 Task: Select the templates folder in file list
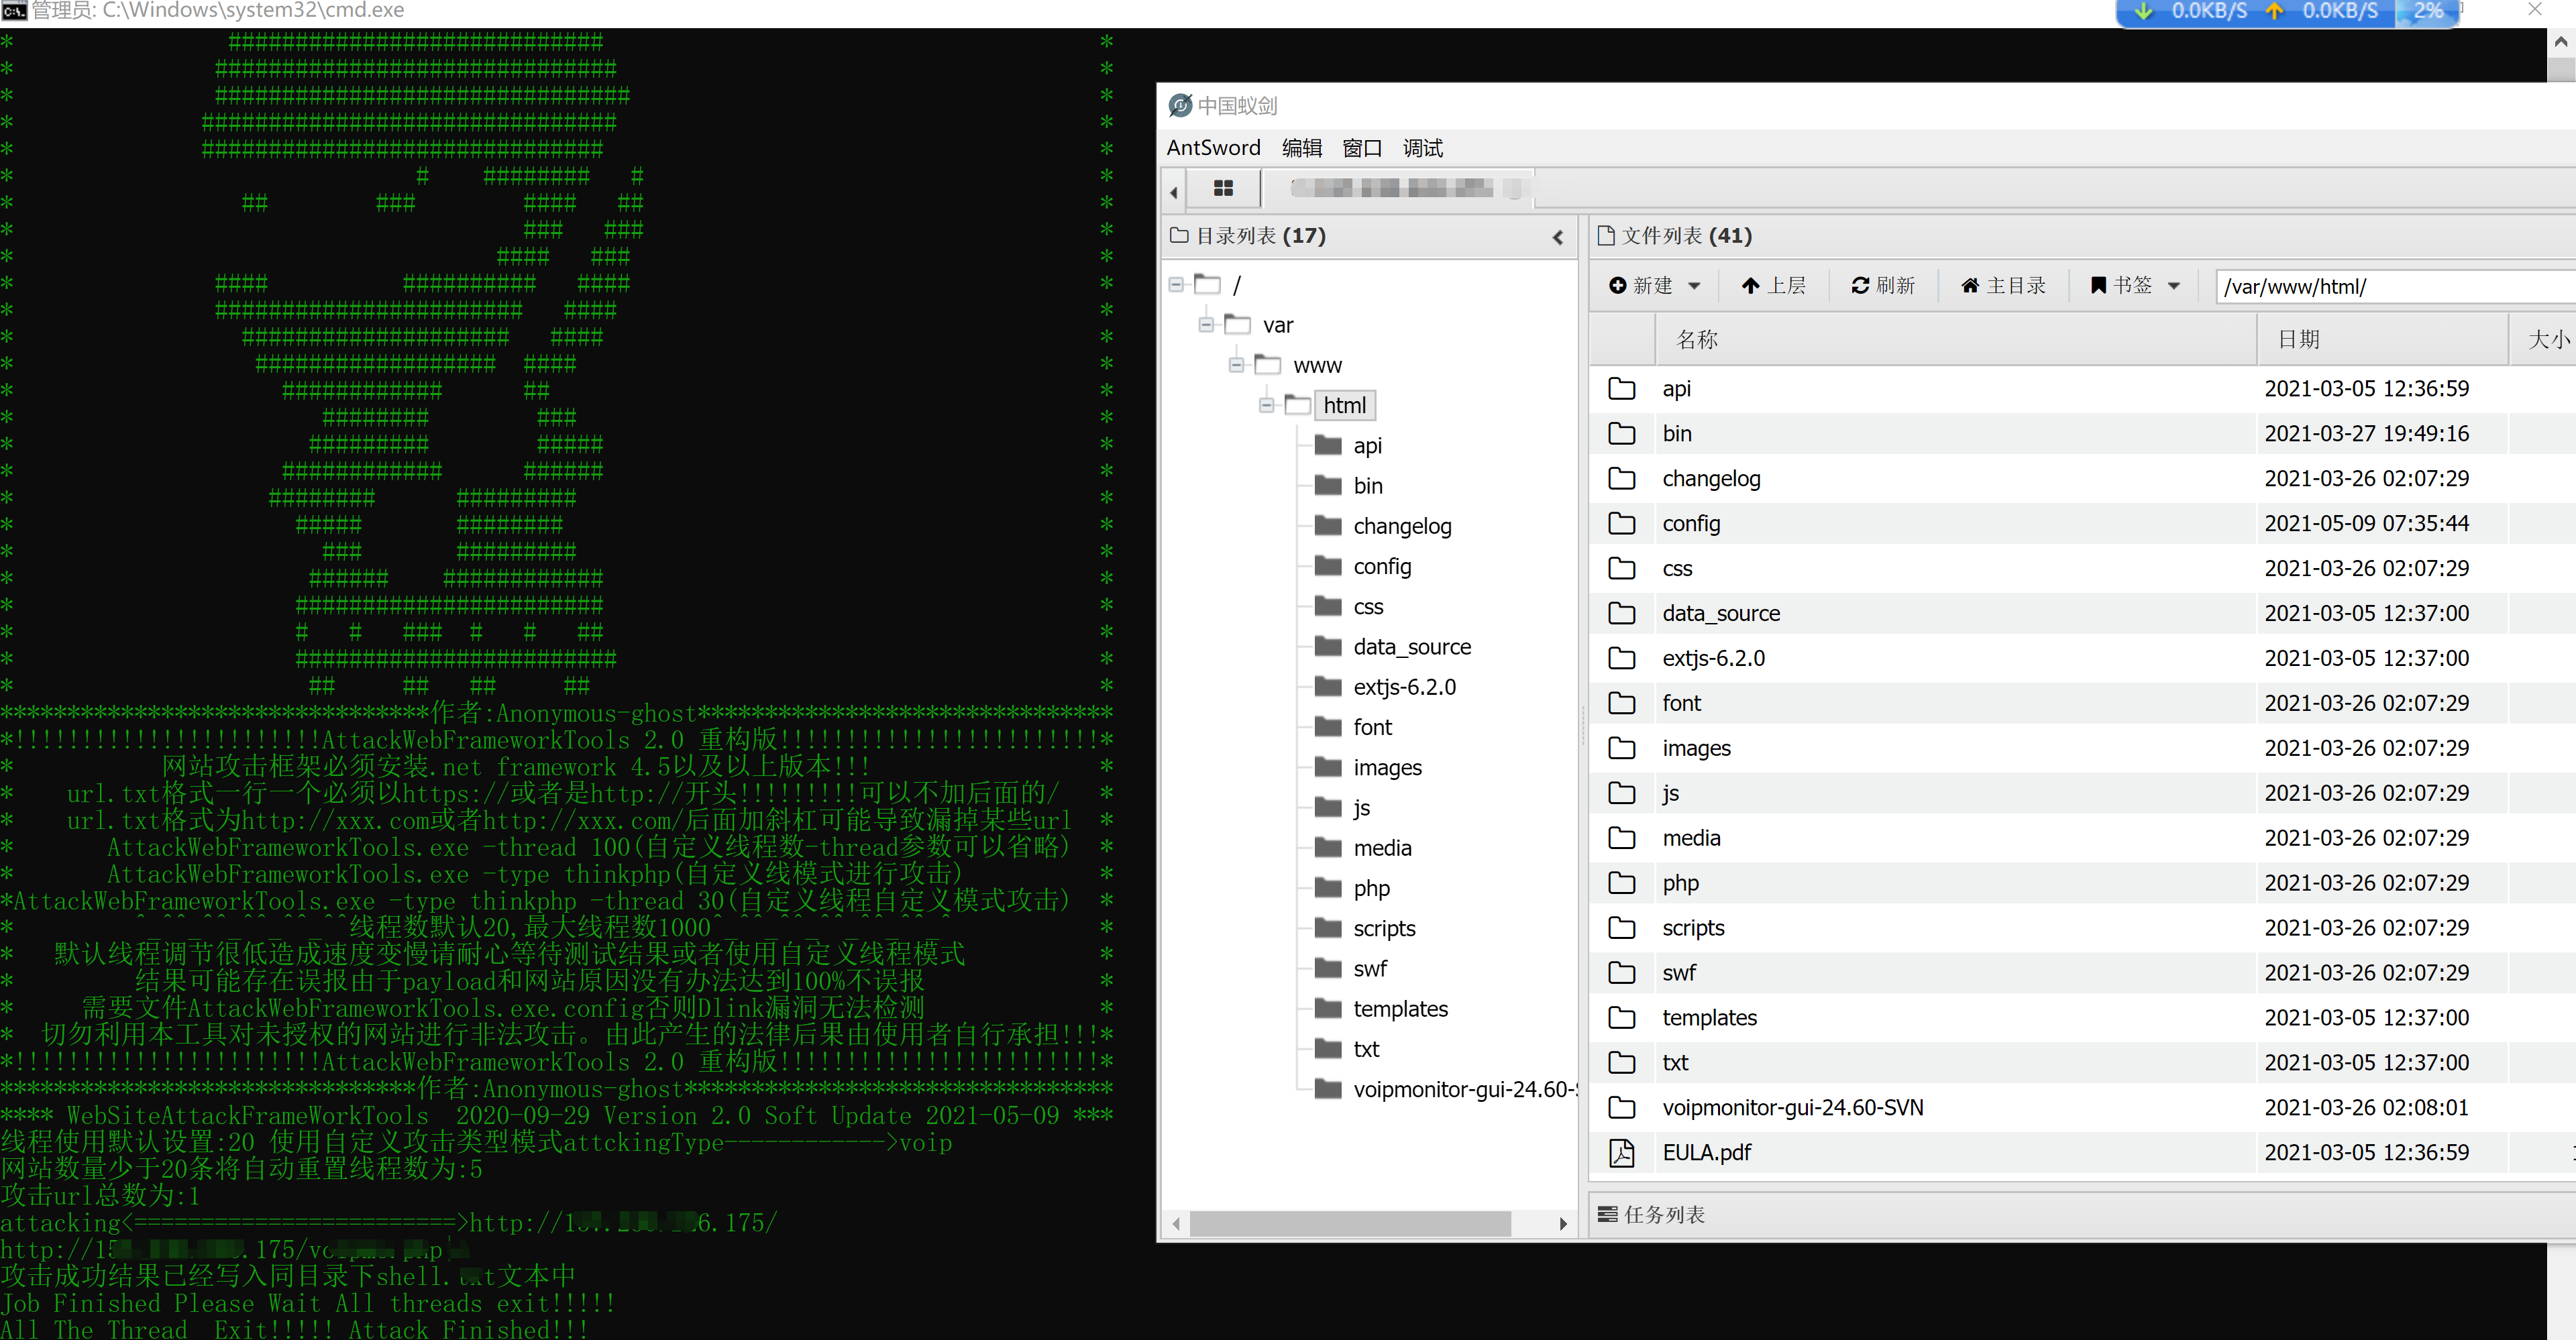[x=1709, y=1018]
